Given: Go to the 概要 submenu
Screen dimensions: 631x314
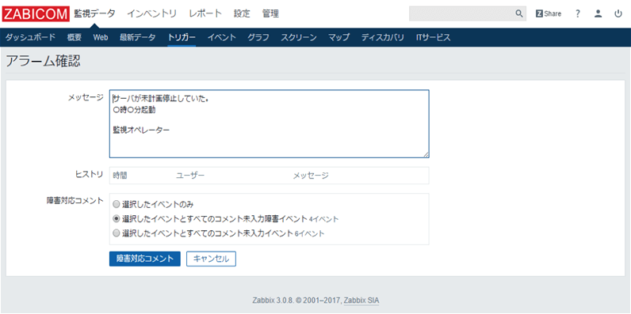Looking at the screenshot, I should [75, 38].
